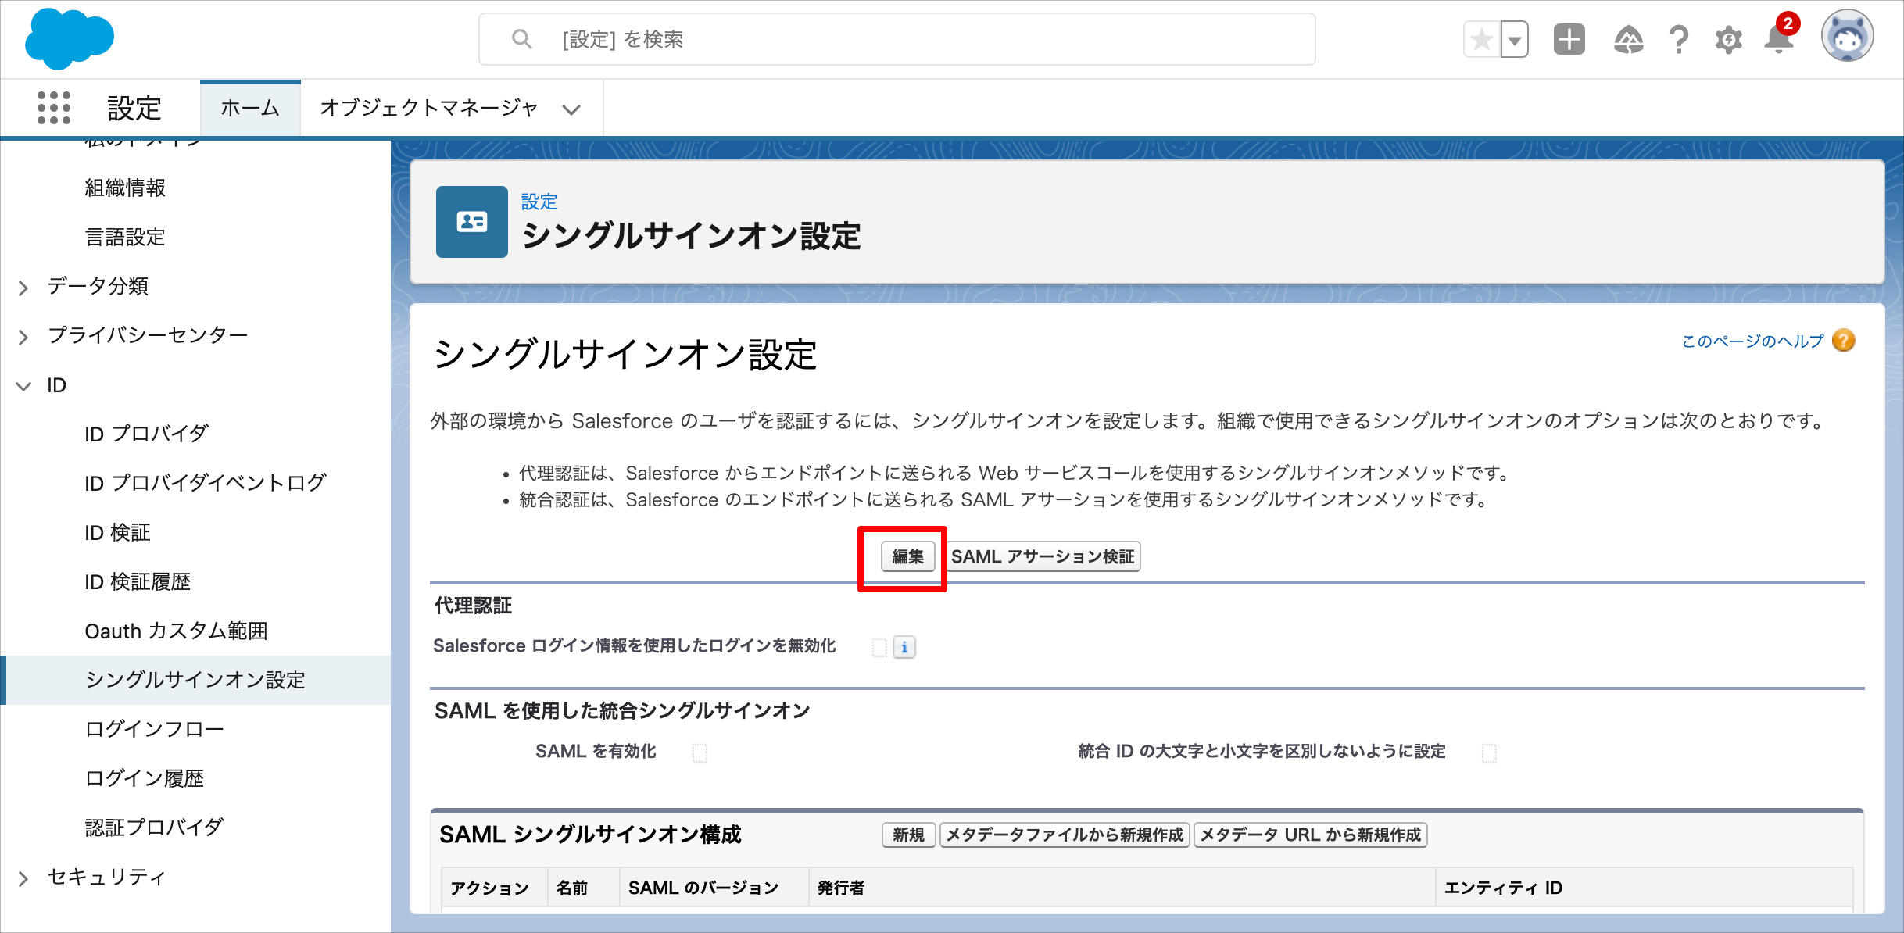Image resolution: width=1904 pixels, height=933 pixels.
Task: Open ログインフロー in the sidebar
Action: pyautogui.click(x=155, y=729)
